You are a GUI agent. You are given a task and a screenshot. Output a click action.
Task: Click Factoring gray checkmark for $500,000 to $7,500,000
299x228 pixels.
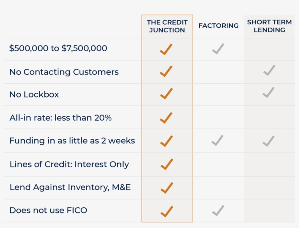click(x=218, y=49)
